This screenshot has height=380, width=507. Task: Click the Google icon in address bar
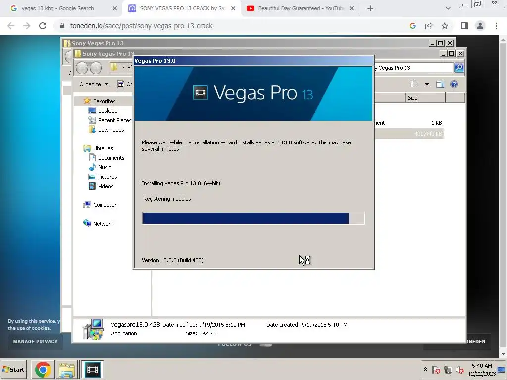(412, 26)
